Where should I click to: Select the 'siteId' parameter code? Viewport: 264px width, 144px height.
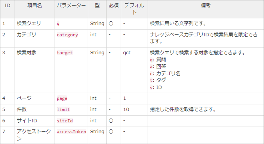[x=65, y=121]
